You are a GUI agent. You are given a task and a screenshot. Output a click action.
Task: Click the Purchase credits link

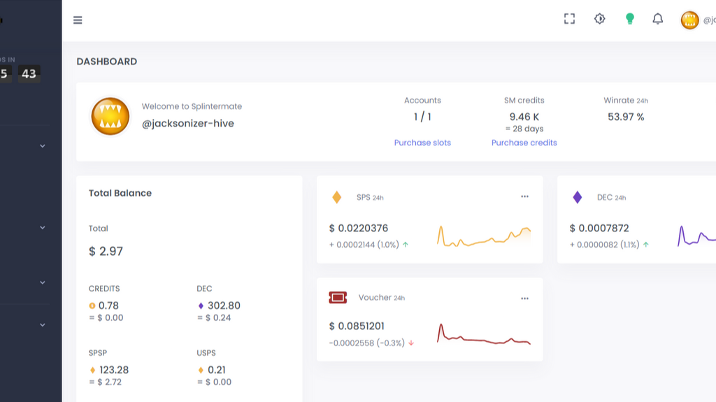524,143
